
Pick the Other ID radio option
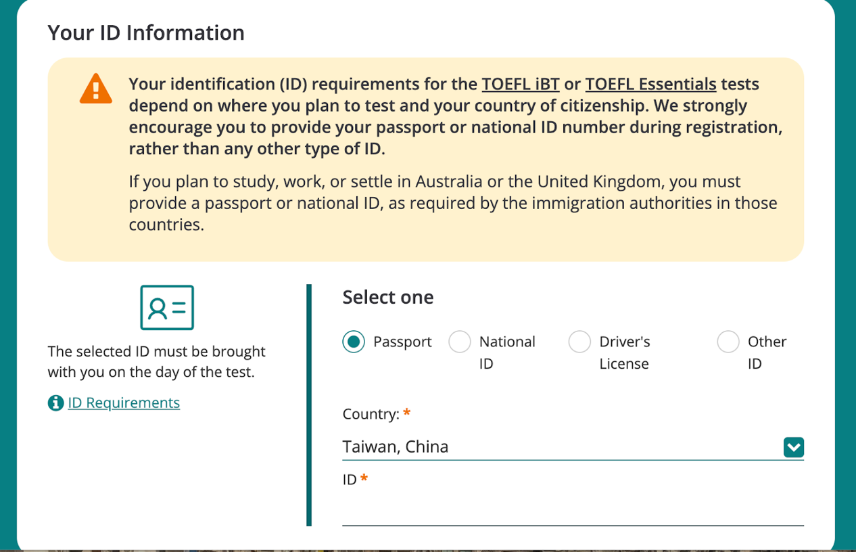click(x=728, y=342)
